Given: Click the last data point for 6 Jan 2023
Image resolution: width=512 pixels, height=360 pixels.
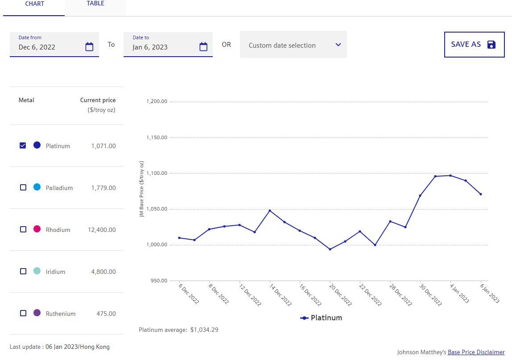Looking at the screenshot, I should pos(480,194).
